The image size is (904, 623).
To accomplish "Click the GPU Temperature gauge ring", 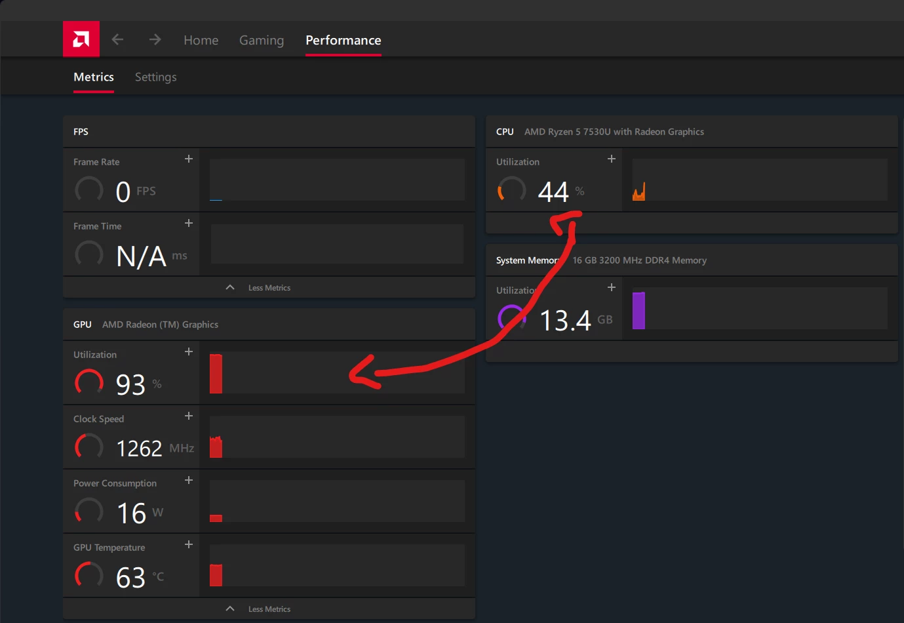I will pos(89,576).
